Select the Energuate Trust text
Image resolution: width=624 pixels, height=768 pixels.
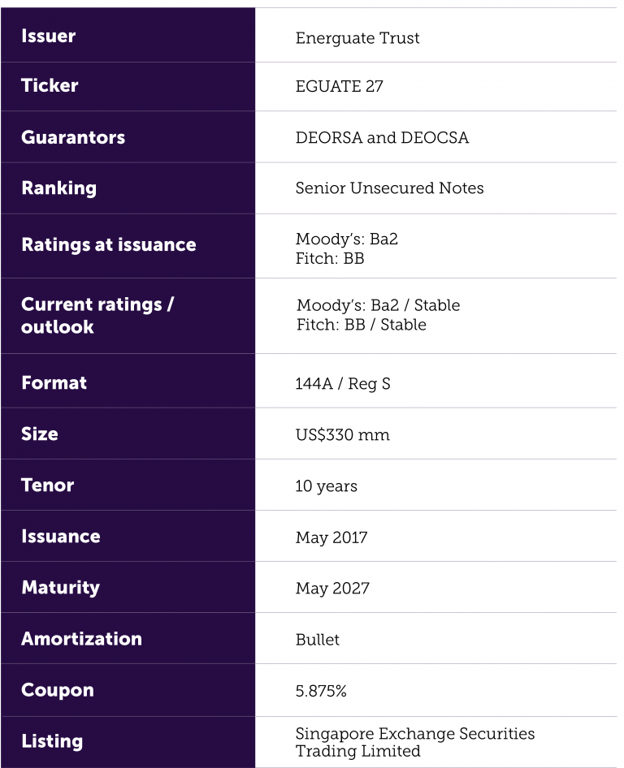(357, 37)
